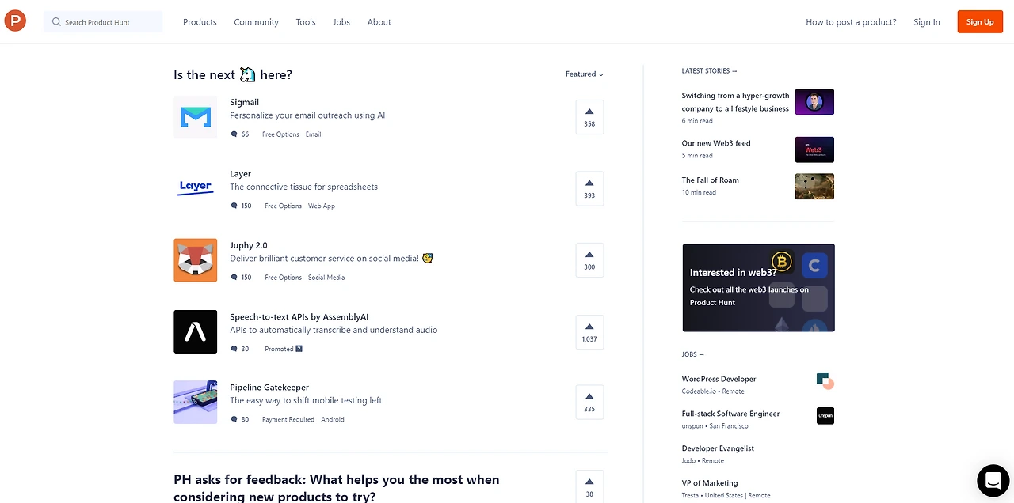Open Juphy 2.0 comments bubble icon
The image size is (1014, 503).
[x=234, y=278]
